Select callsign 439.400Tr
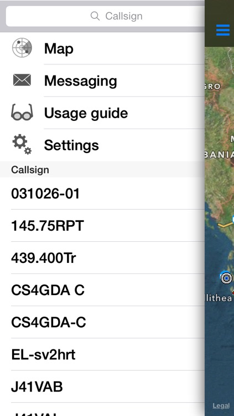 tap(102, 257)
